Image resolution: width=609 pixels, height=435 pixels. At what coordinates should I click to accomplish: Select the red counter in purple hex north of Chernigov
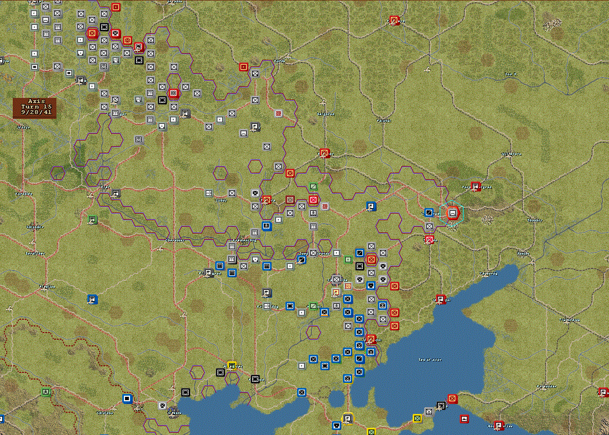[174, 94]
